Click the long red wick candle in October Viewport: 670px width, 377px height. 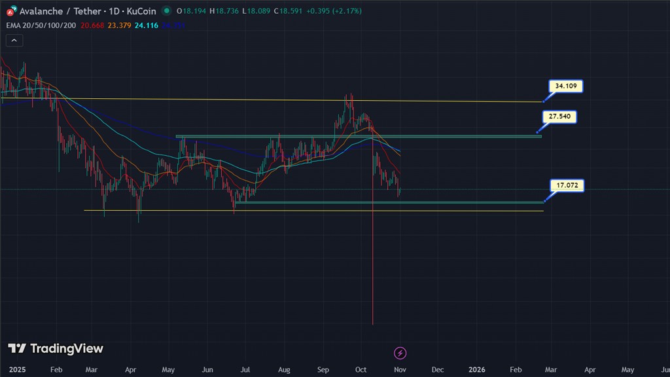[x=372, y=262]
